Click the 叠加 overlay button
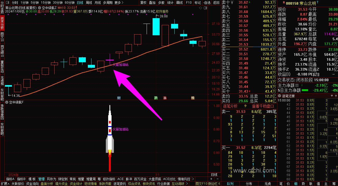 [x=152, y=3]
